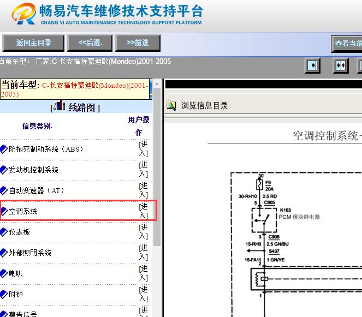Click the small scrollbar of the 当前车型 box

coord(151,89)
